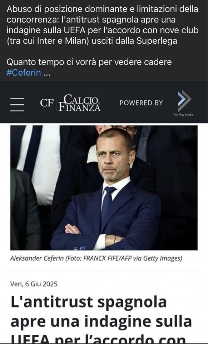Select the word Superlega in the post

tap(157, 41)
